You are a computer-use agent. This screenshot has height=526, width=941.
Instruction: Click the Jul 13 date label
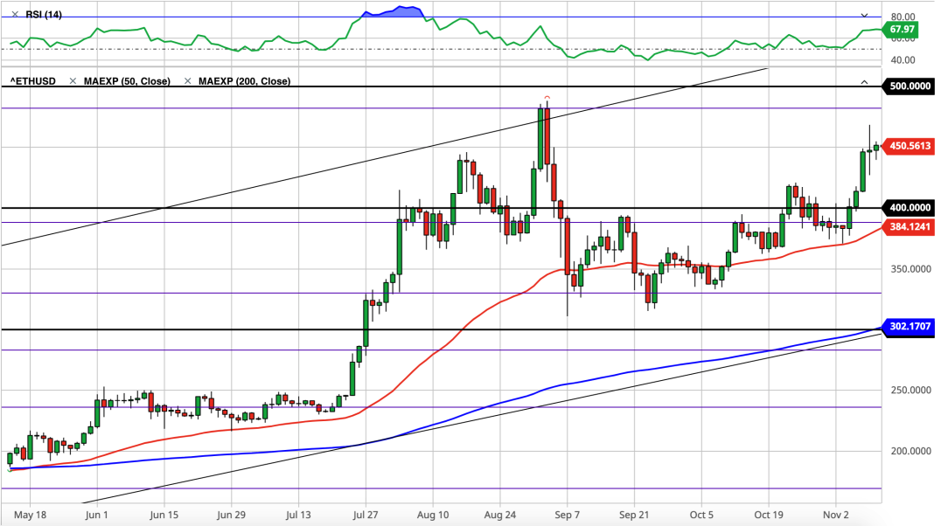click(x=298, y=515)
